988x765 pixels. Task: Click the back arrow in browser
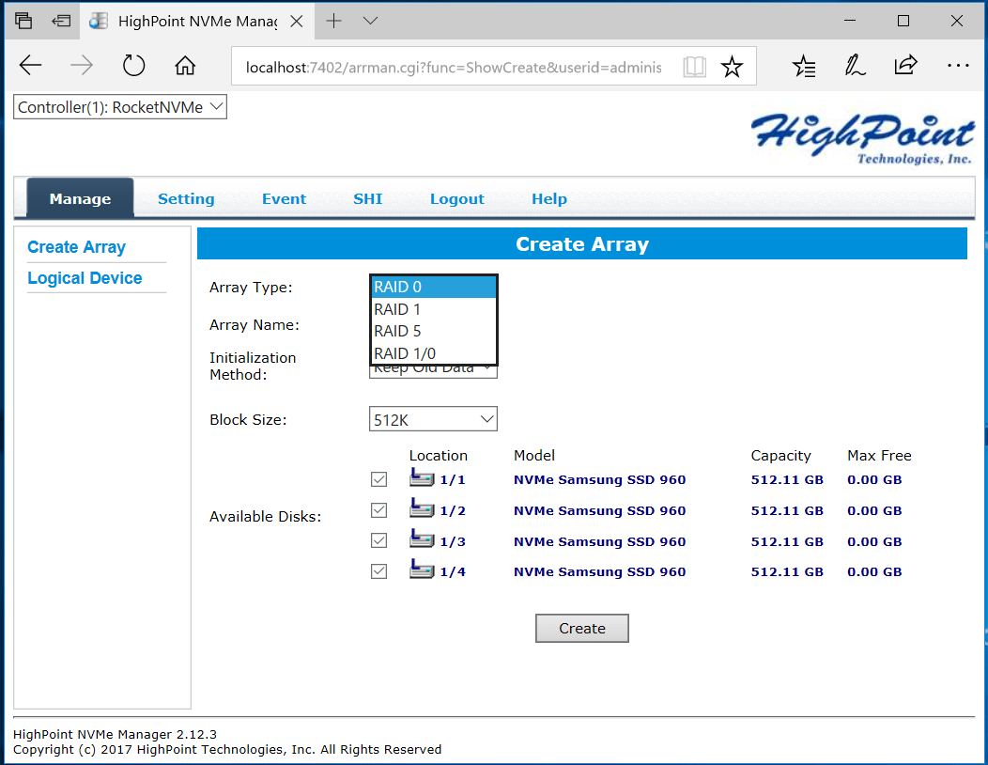(x=30, y=65)
